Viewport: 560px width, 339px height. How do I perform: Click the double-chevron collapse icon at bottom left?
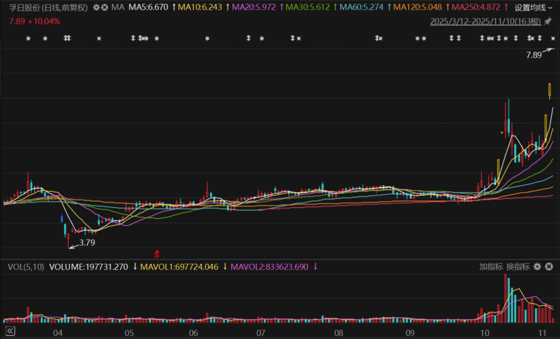10,331
